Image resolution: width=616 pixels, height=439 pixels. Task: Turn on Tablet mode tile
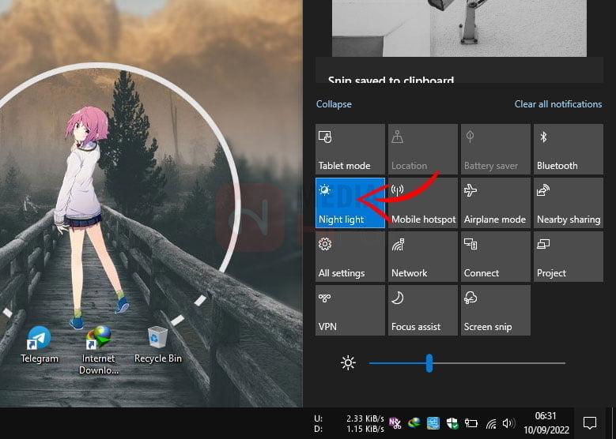[350, 149]
